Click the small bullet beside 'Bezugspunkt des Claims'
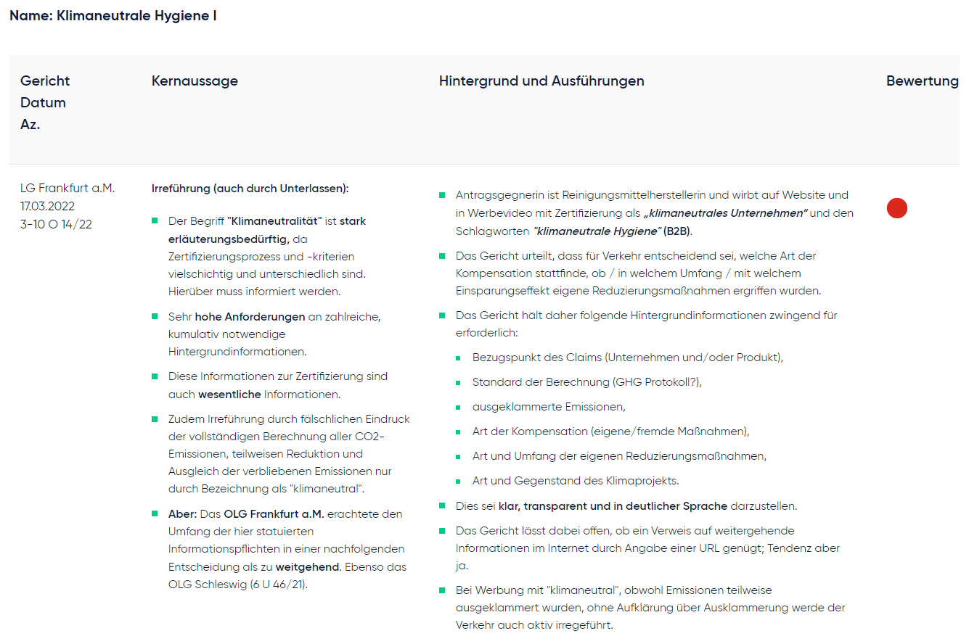969x644 pixels. click(458, 358)
